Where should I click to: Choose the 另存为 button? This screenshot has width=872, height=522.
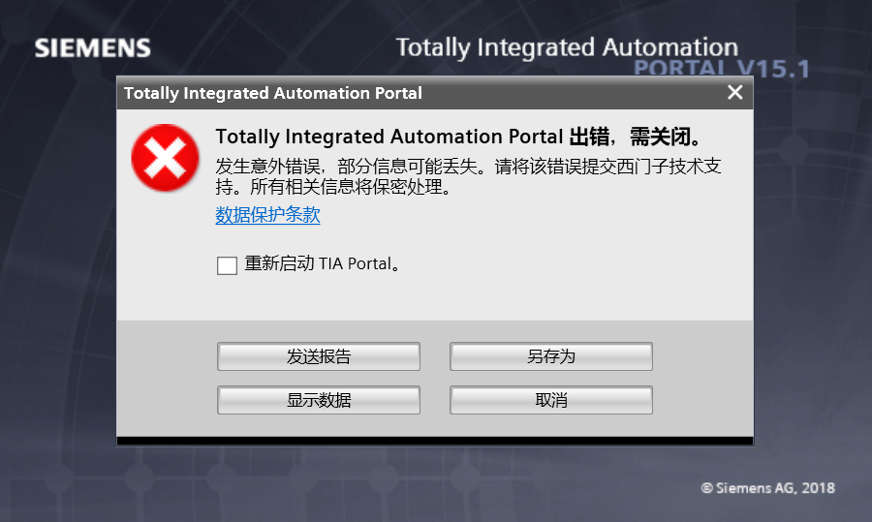coord(550,356)
